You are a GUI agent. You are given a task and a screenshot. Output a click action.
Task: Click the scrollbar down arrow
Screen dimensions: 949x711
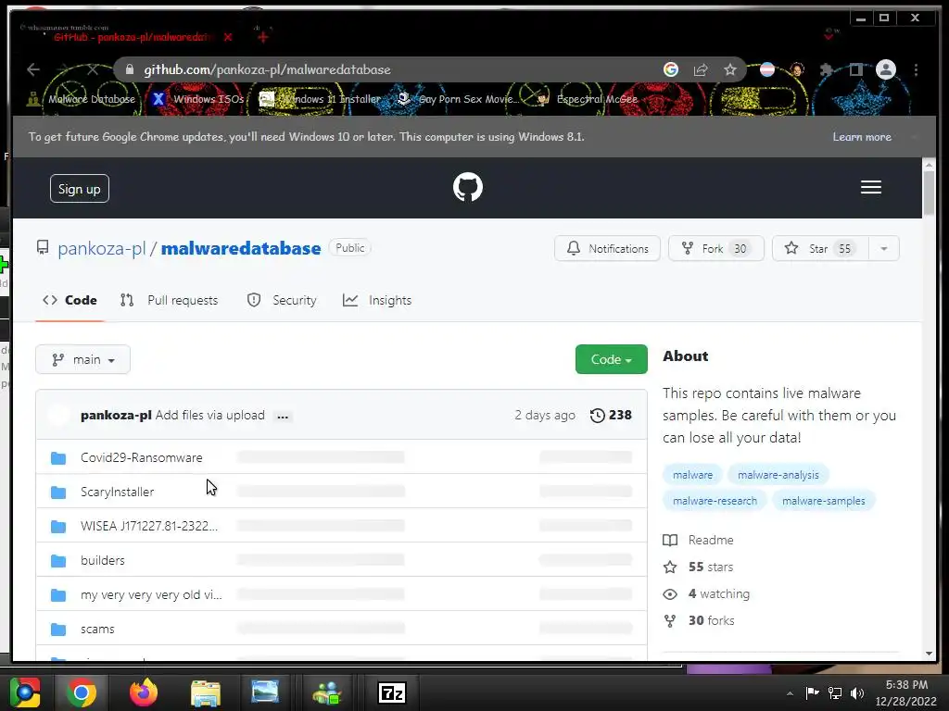[x=929, y=654]
